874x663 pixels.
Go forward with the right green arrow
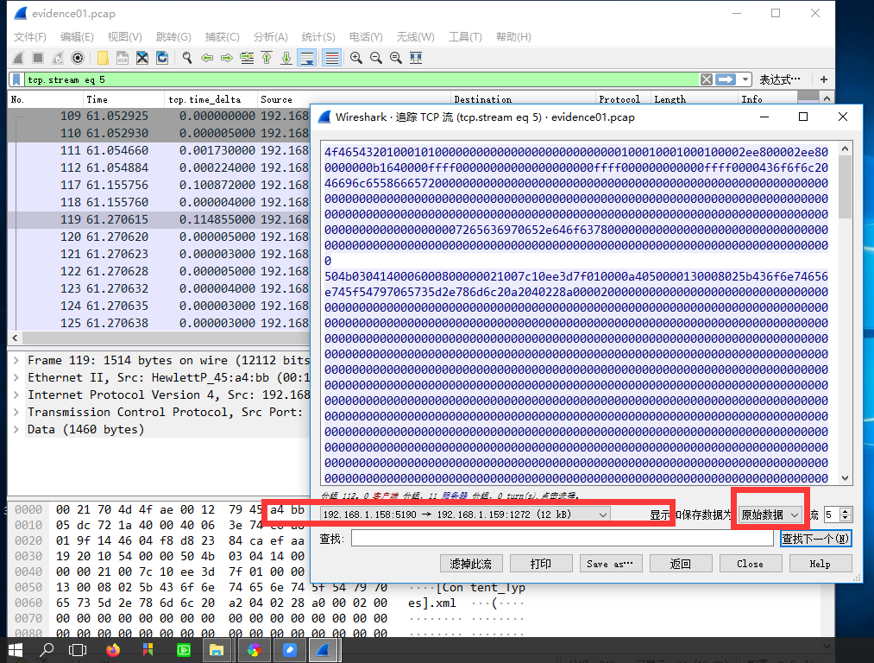(226, 58)
